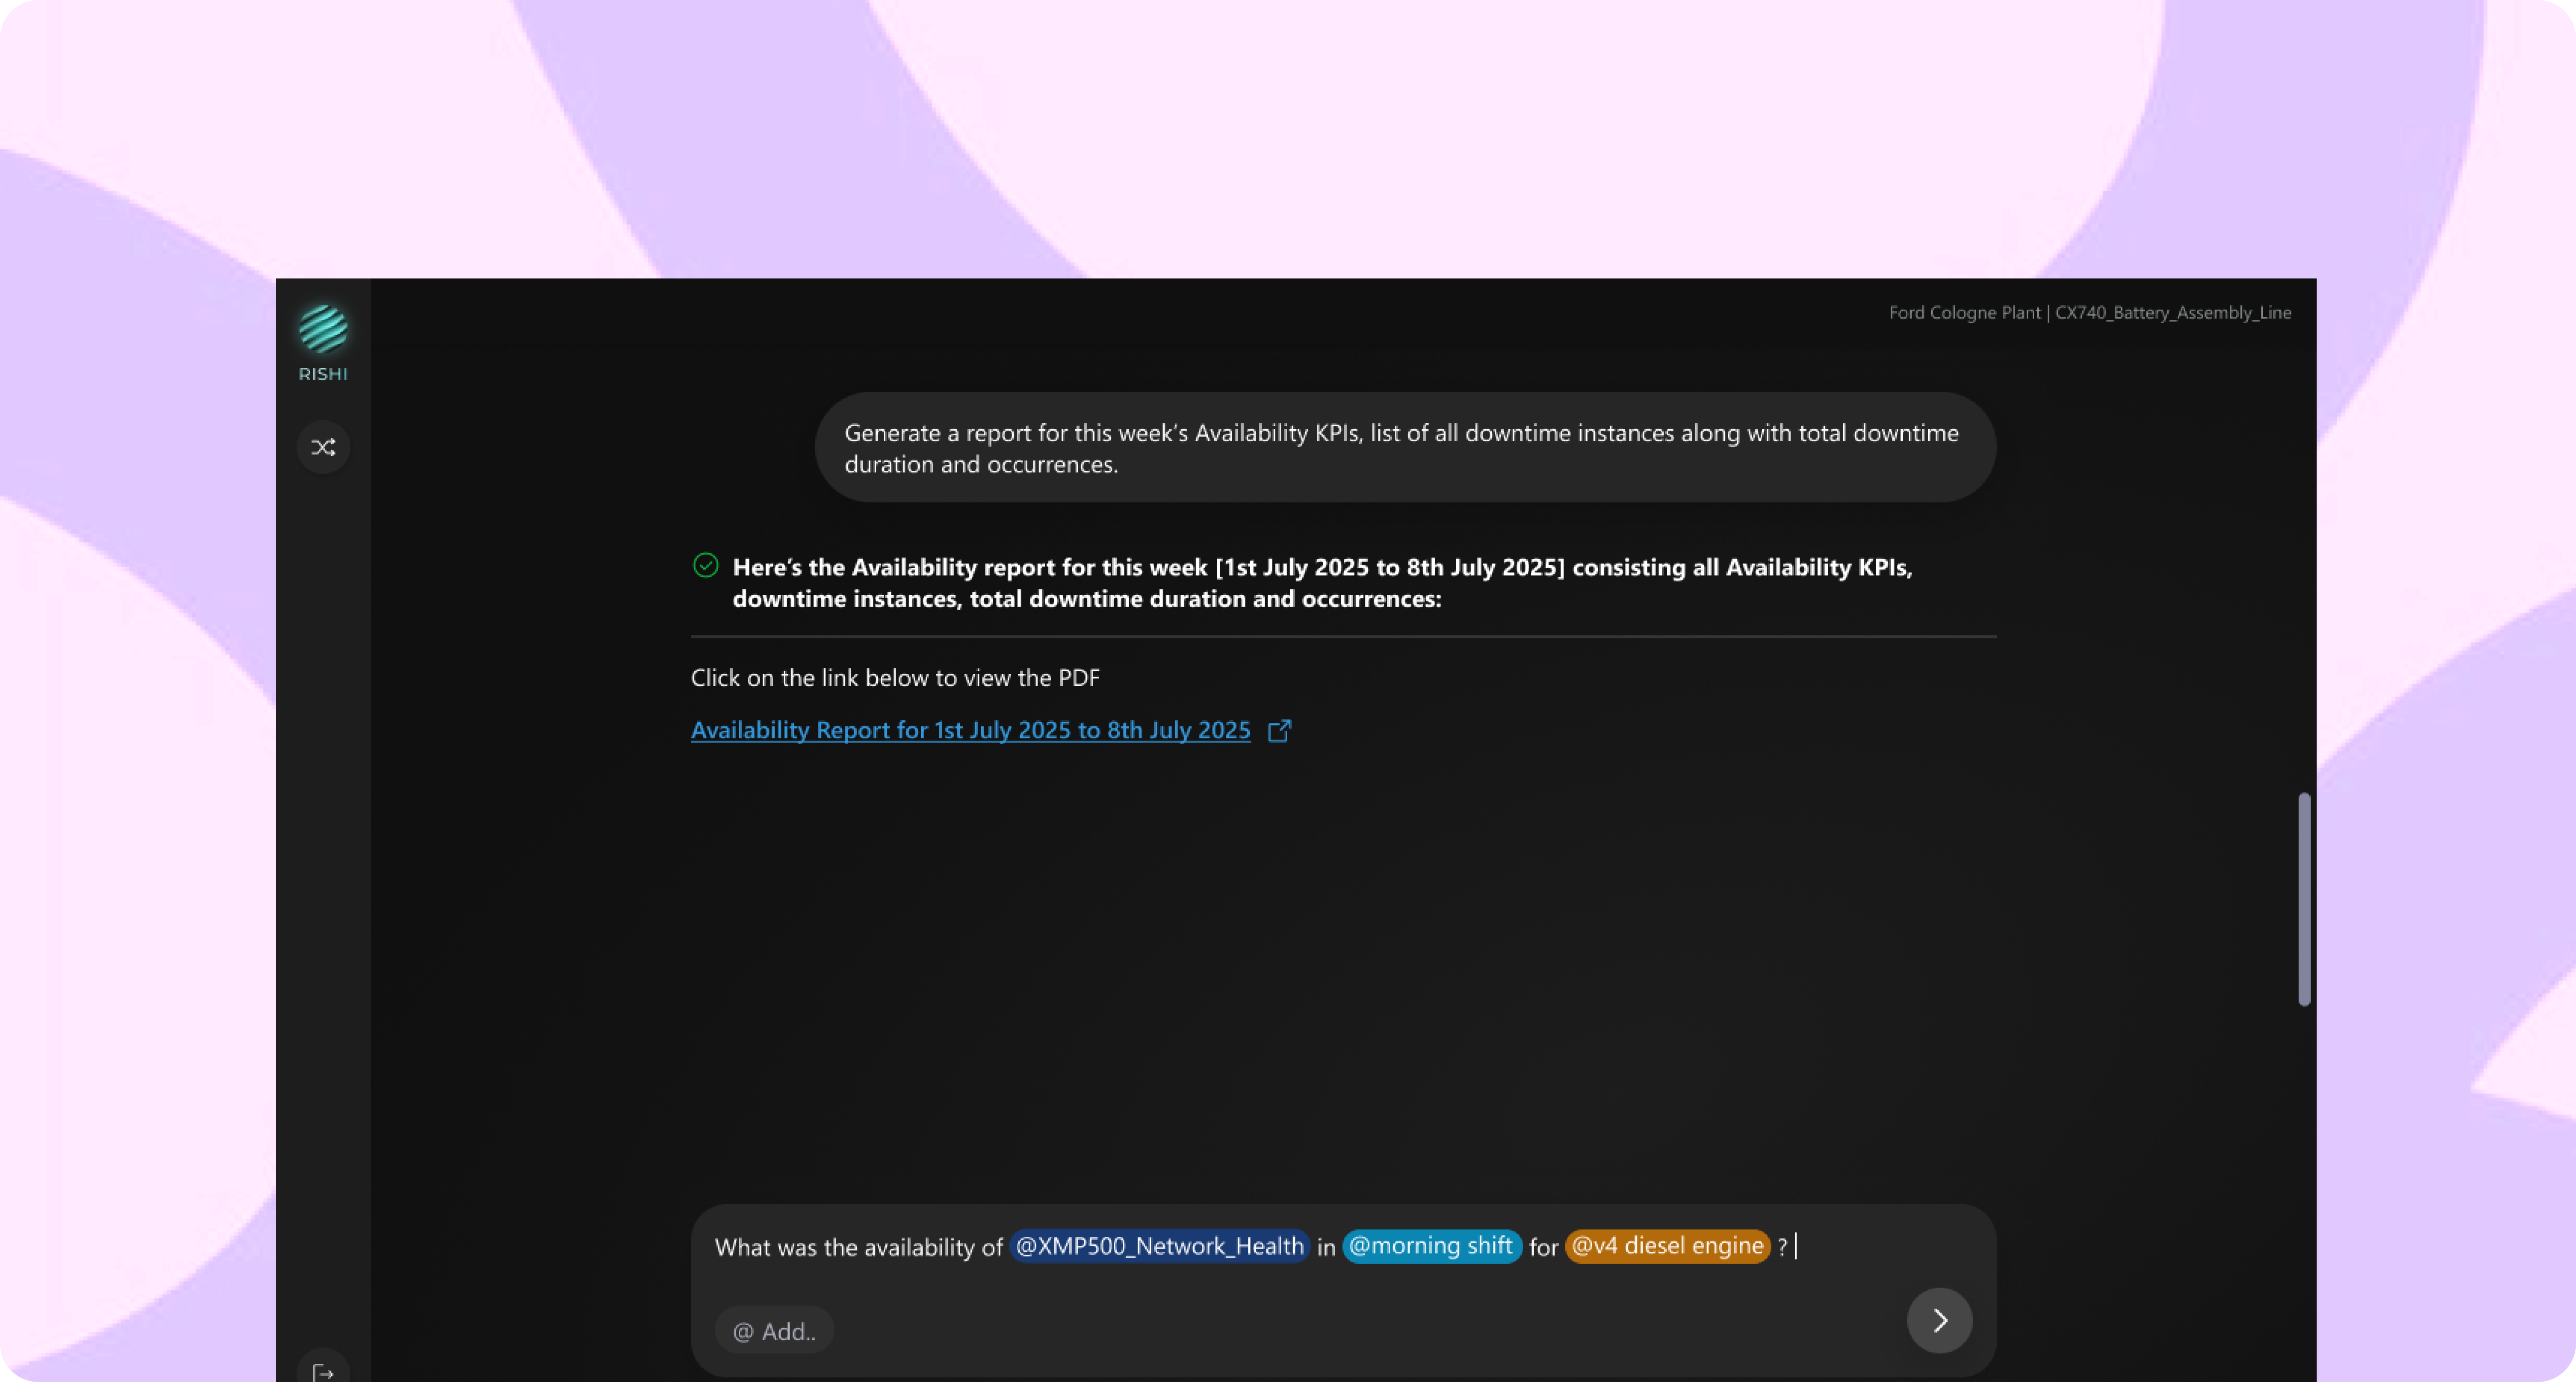Click the @ Add.. mention button
Screen dimensions: 2576x1382
774,1330
